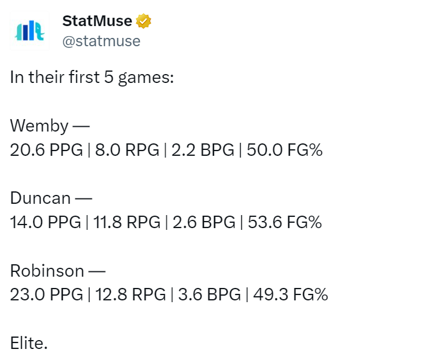The height and width of the screenshot is (362, 421).
Task: Click the gold verified badge
Action: coord(144,22)
